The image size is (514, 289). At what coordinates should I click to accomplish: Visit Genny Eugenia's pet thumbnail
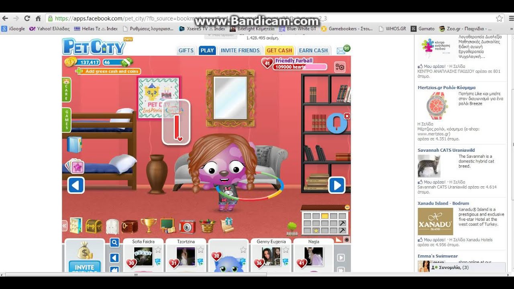point(271,256)
